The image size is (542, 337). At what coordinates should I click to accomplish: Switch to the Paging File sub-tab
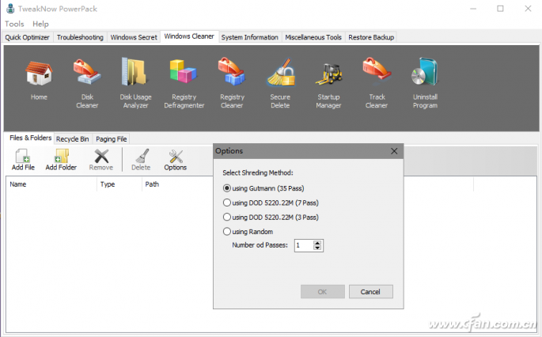(112, 139)
